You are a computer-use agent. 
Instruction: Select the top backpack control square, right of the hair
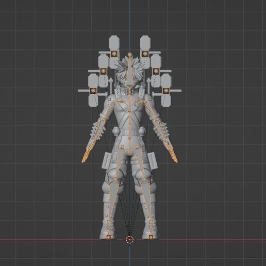(145, 54)
